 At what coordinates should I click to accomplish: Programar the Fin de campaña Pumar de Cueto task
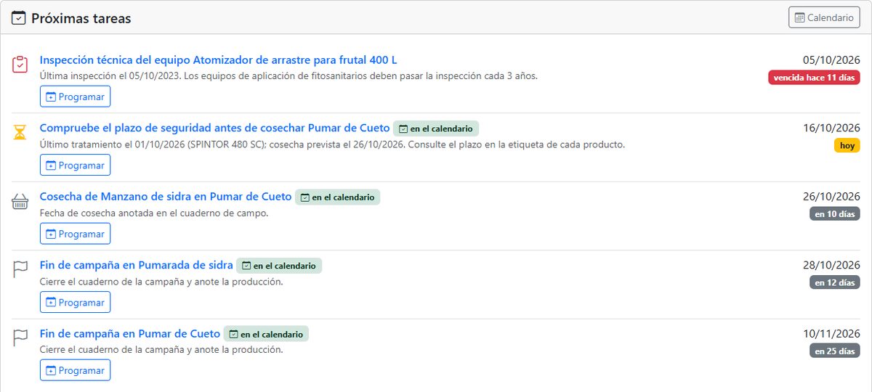tap(75, 370)
